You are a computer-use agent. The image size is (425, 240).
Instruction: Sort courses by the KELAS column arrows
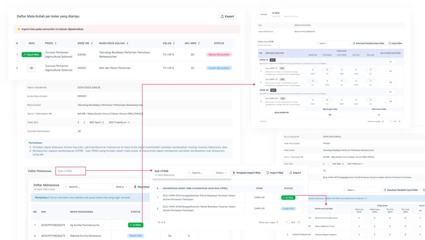pyautogui.click(x=174, y=43)
